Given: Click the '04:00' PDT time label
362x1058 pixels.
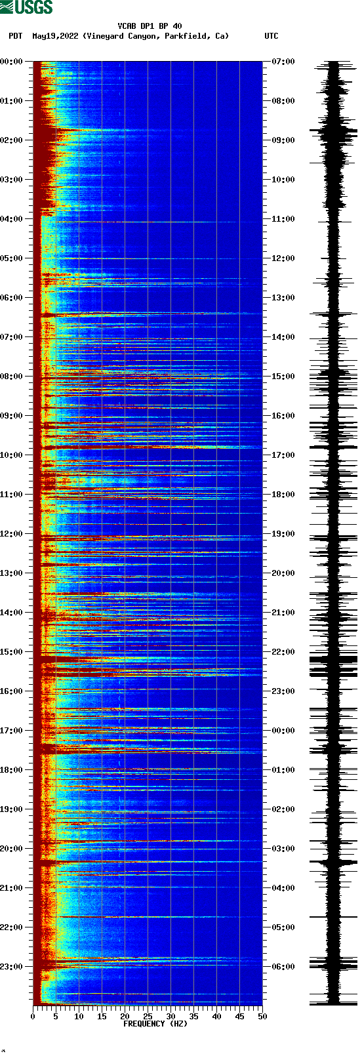Looking at the screenshot, I should [12, 219].
